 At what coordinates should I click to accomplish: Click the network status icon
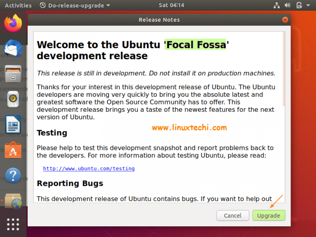point(276,5)
